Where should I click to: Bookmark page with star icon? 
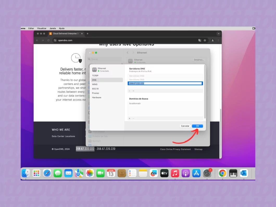tap(205, 40)
